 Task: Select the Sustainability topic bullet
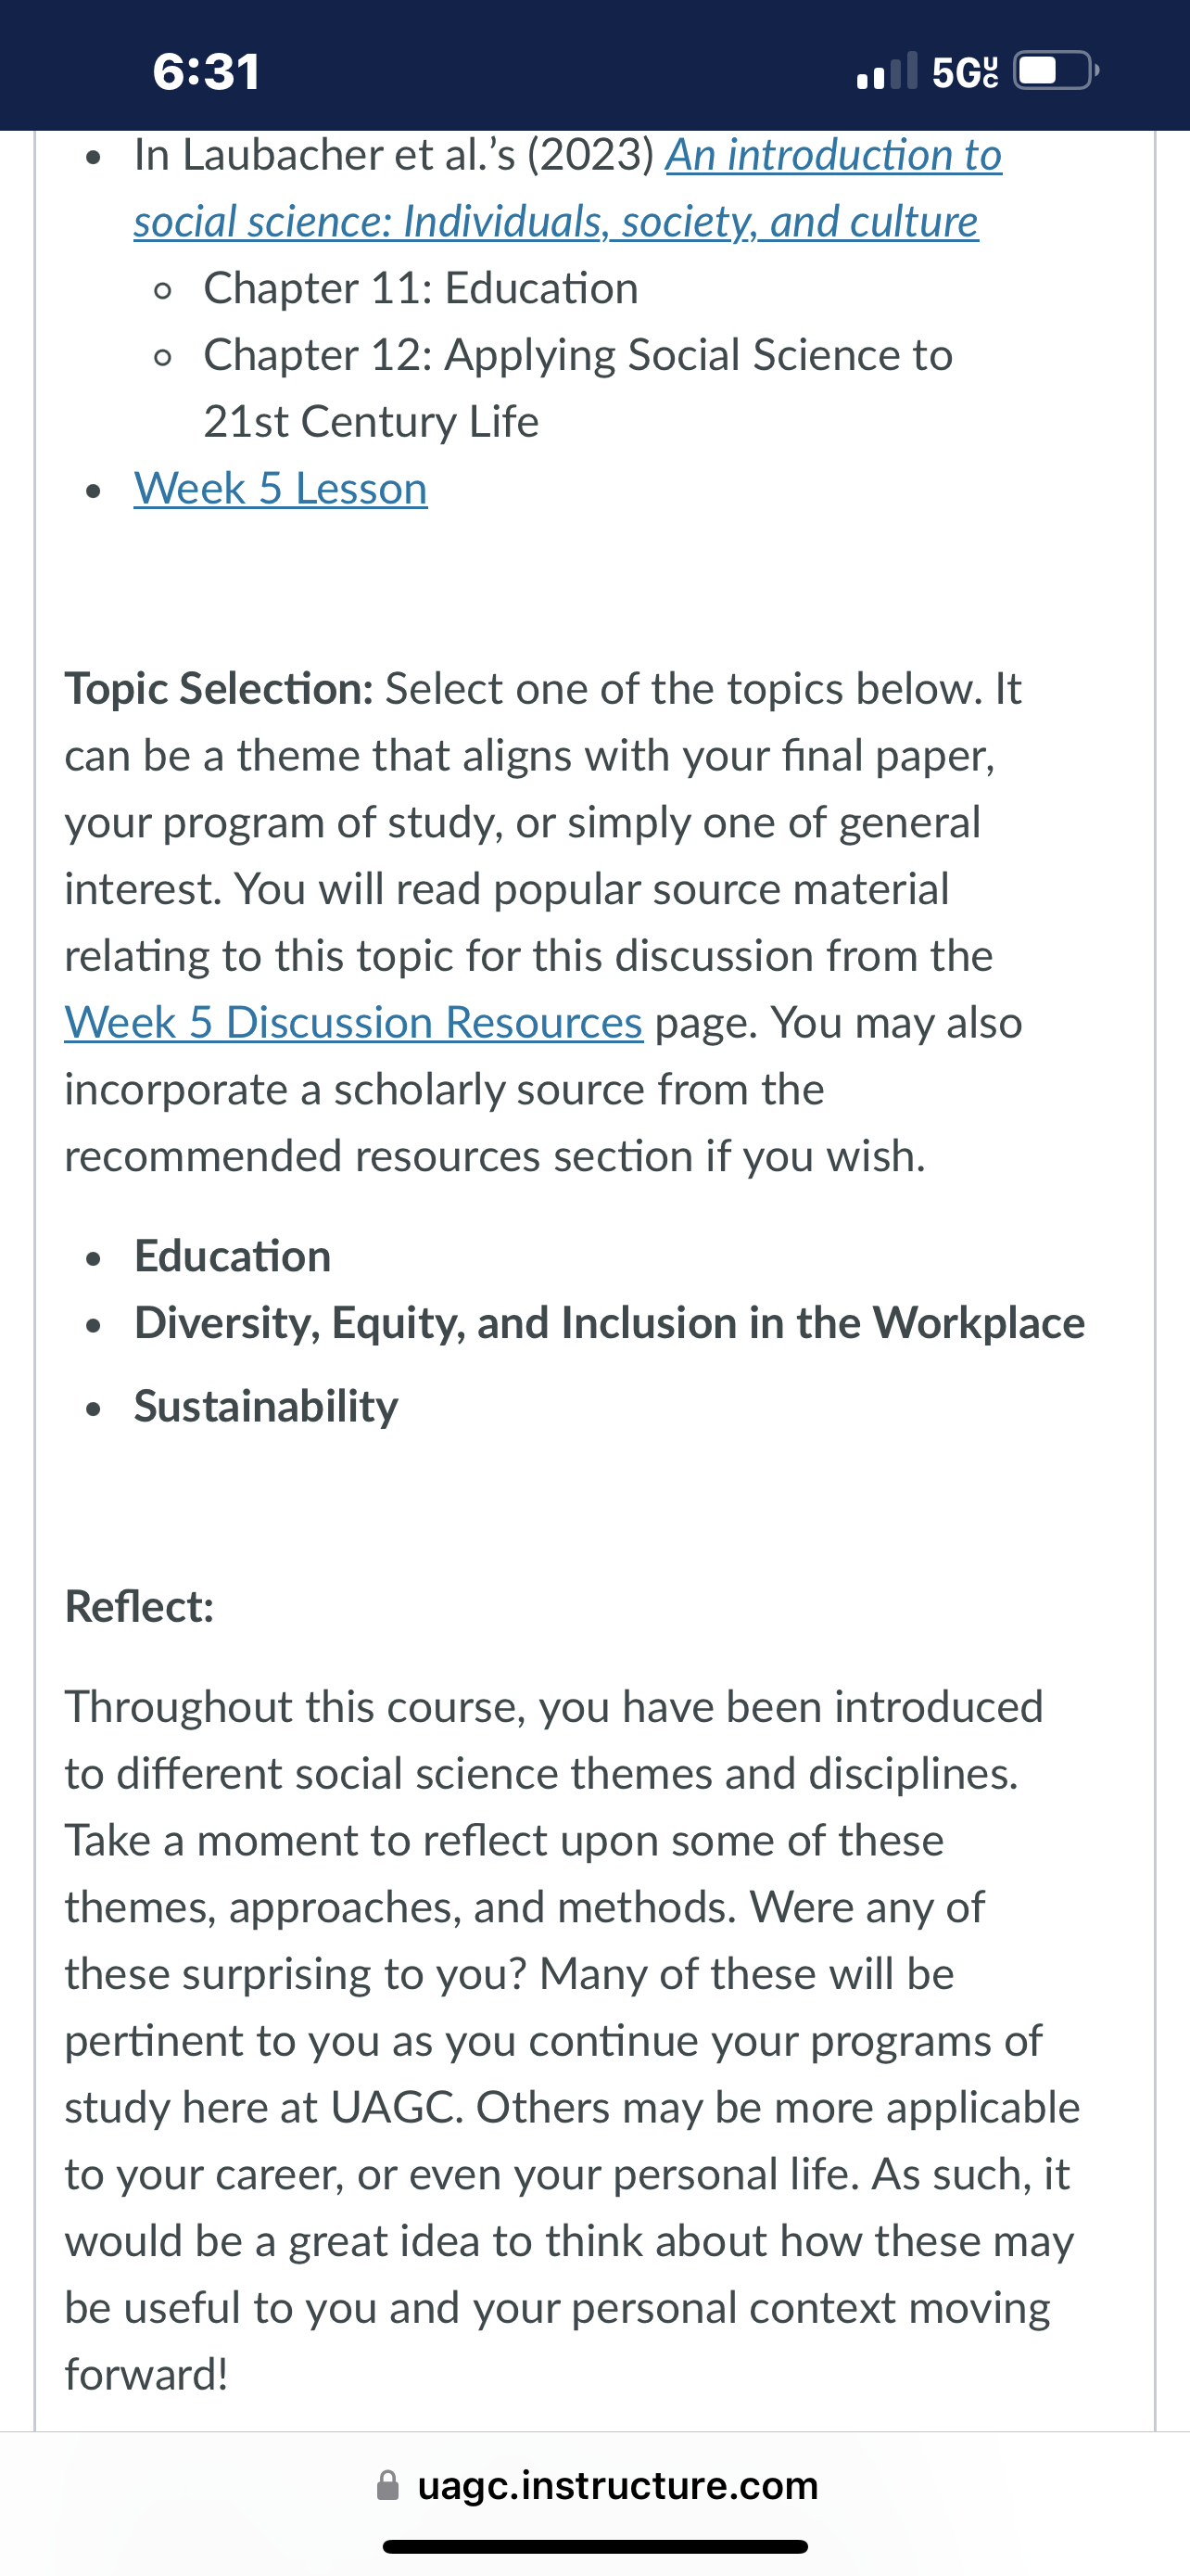click(267, 1407)
